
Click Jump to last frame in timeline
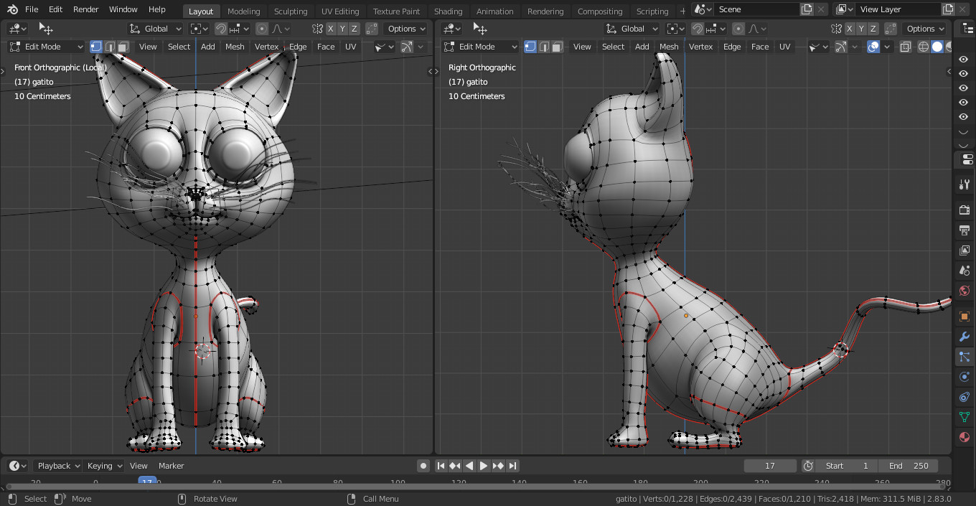pyautogui.click(x=512, y=466)
